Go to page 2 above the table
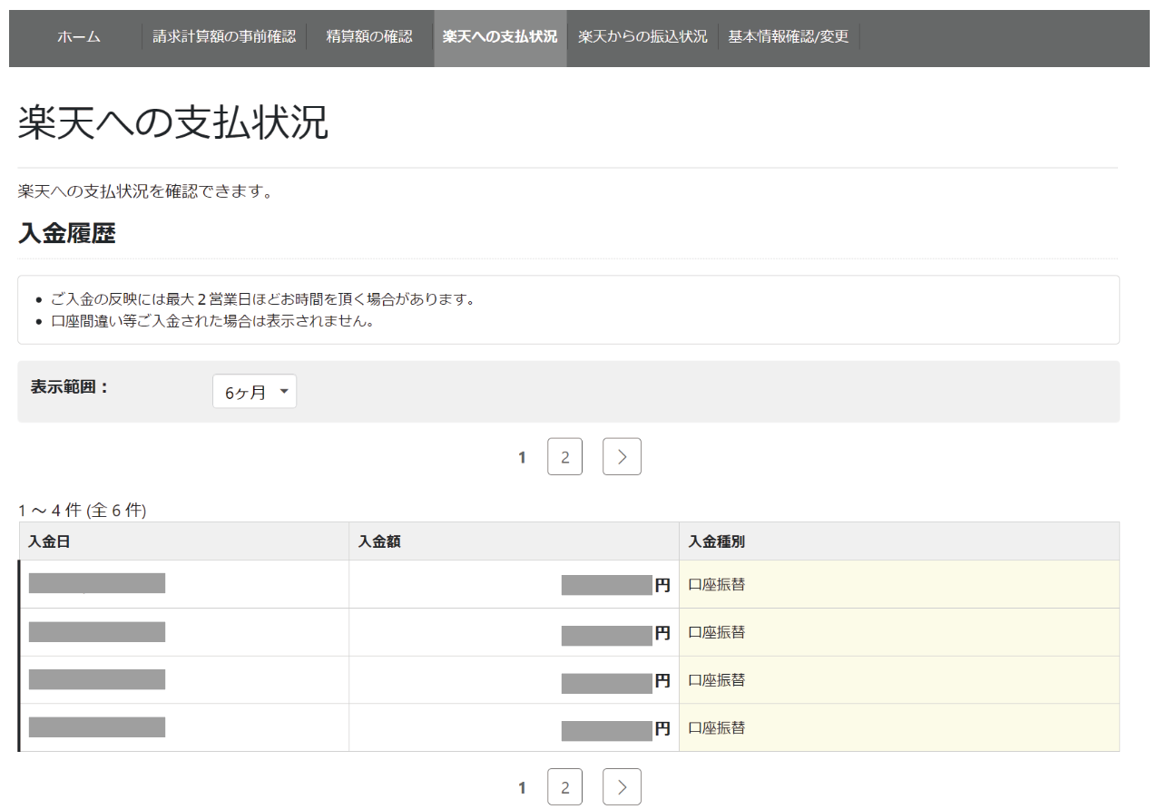Viewport: 1157px width, 809px height. (x=565, y=457)
